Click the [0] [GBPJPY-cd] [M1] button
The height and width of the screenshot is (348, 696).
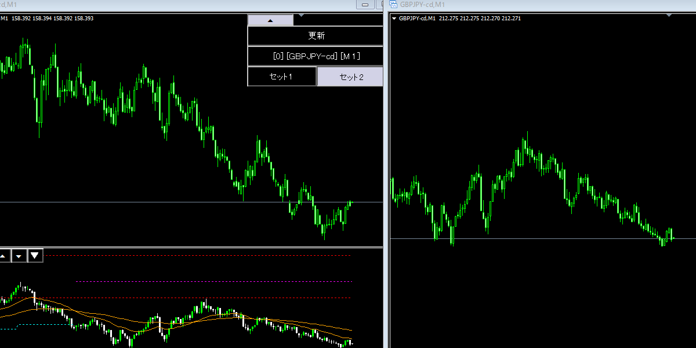coord(316,56)
